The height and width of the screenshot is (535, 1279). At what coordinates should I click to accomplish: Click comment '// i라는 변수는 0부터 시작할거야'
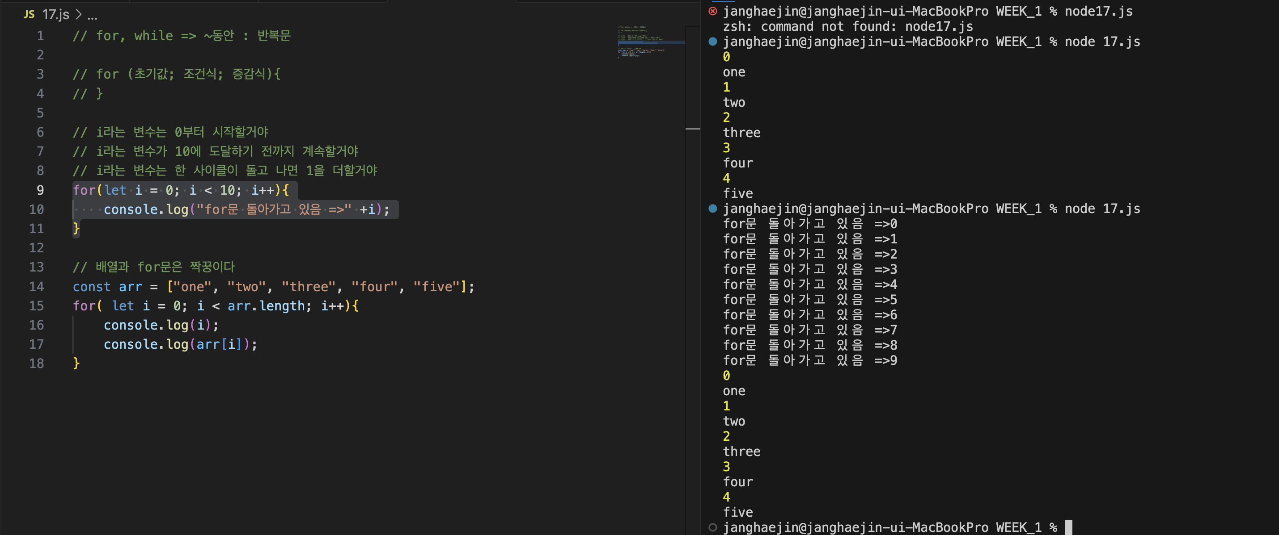pyautogui.click(x=171, y=132)
